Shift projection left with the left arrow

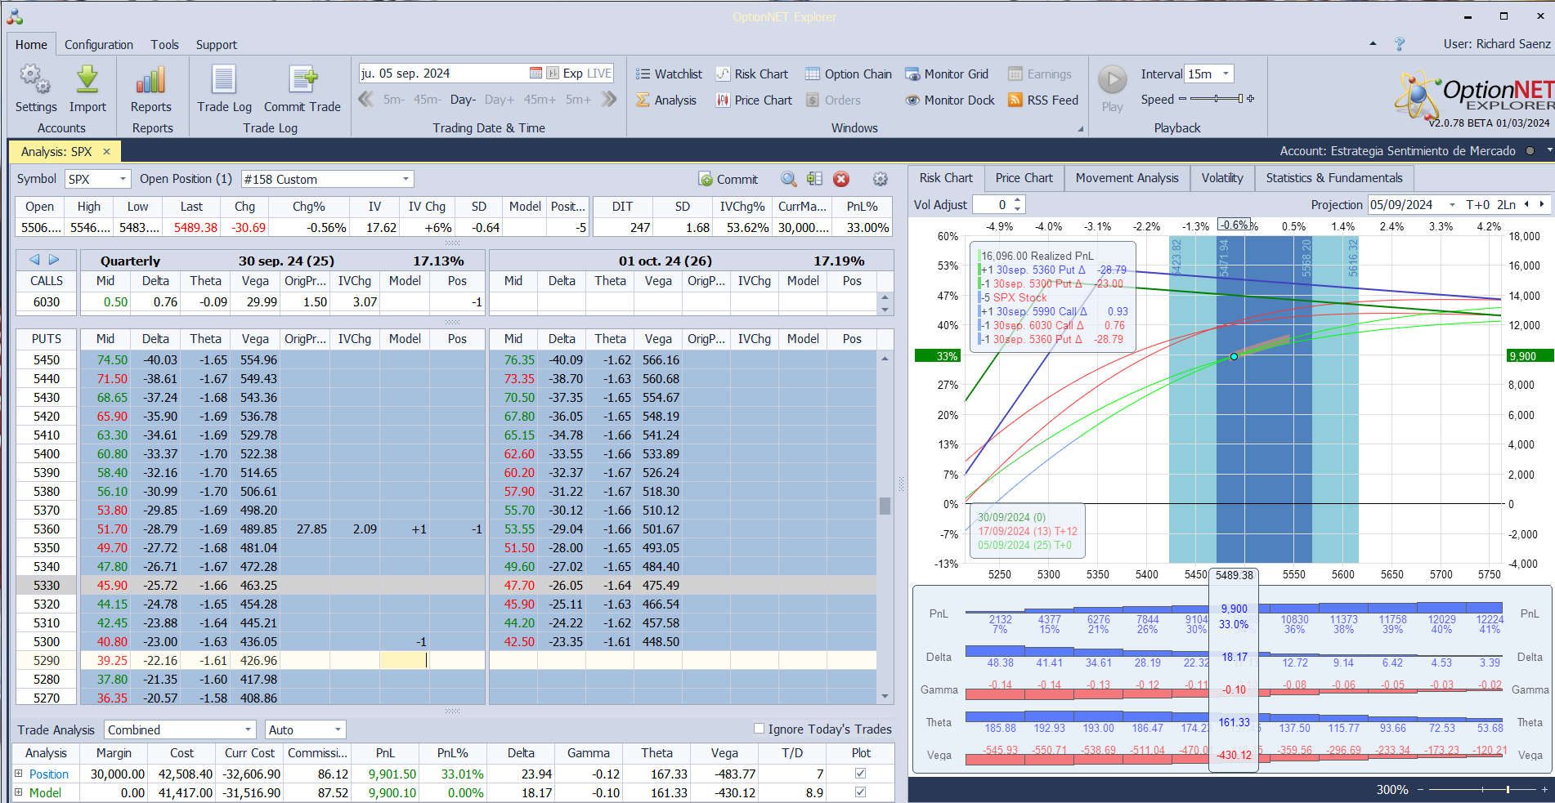(x=1526, y=204)
